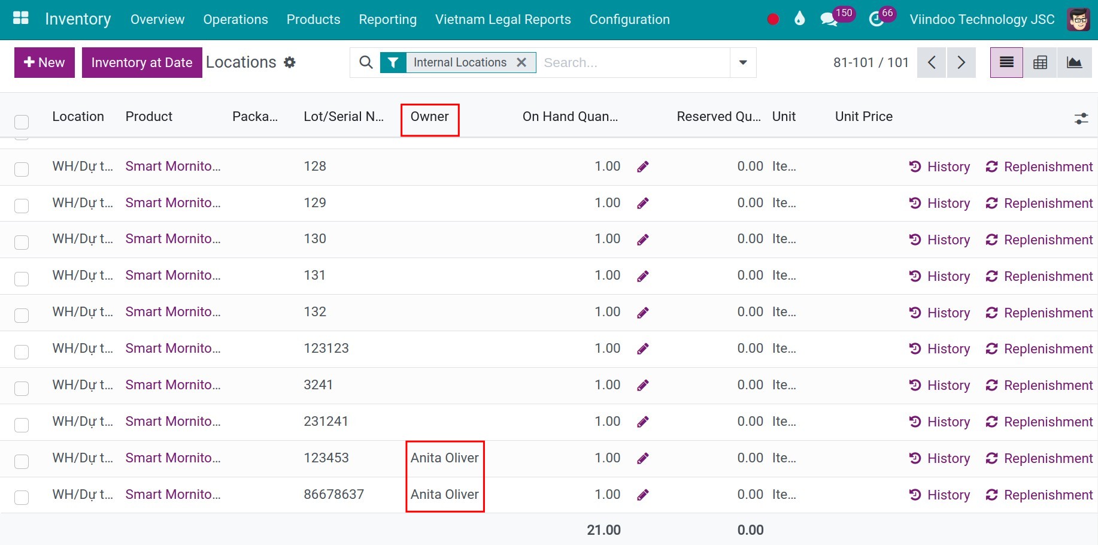
Task: Open Operations menu
Action: click(x=235, y=19)
